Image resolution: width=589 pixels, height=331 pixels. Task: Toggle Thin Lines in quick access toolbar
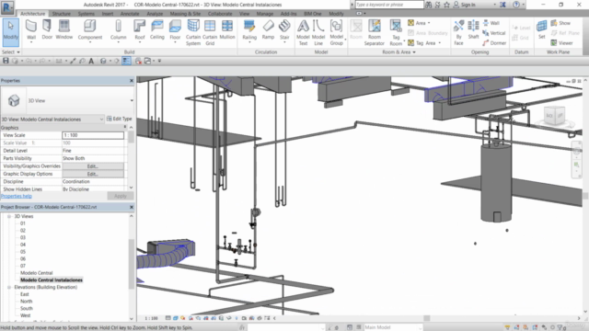127,61
